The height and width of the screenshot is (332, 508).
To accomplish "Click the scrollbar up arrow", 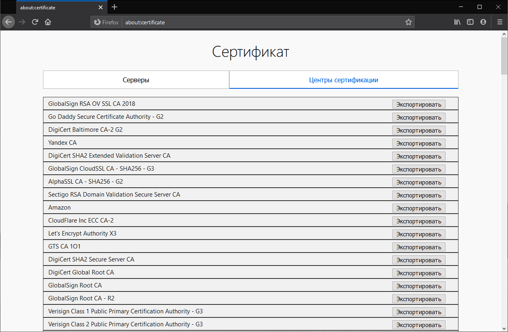I will point(504,34).
